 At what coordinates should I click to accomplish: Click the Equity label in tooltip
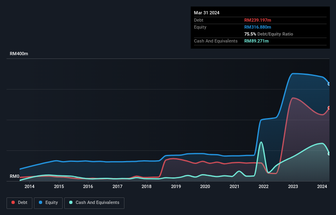[x=200, y=27]
